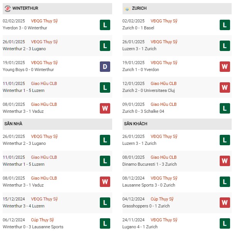Image resolution: width=232 pixels, height=231 pixels.
Task: Open the Winterthur 3-4 Luzern match result
Action: [x=24, y=206]
